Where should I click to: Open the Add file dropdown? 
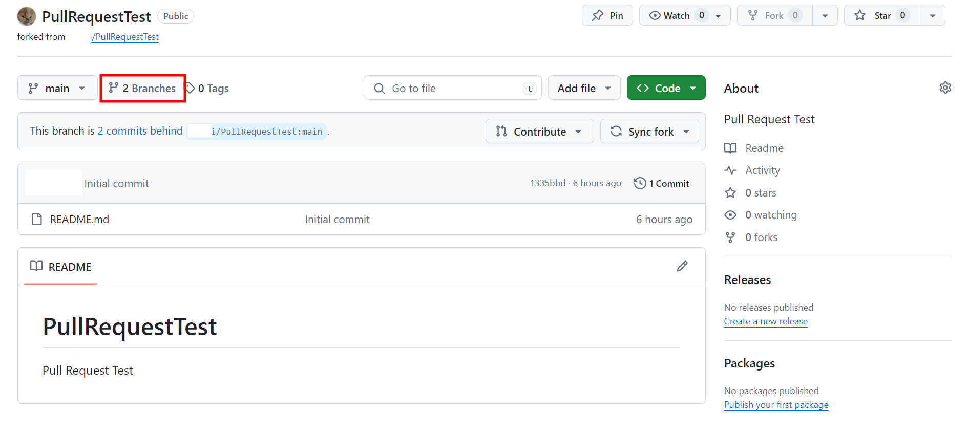(x=584, y=88)
